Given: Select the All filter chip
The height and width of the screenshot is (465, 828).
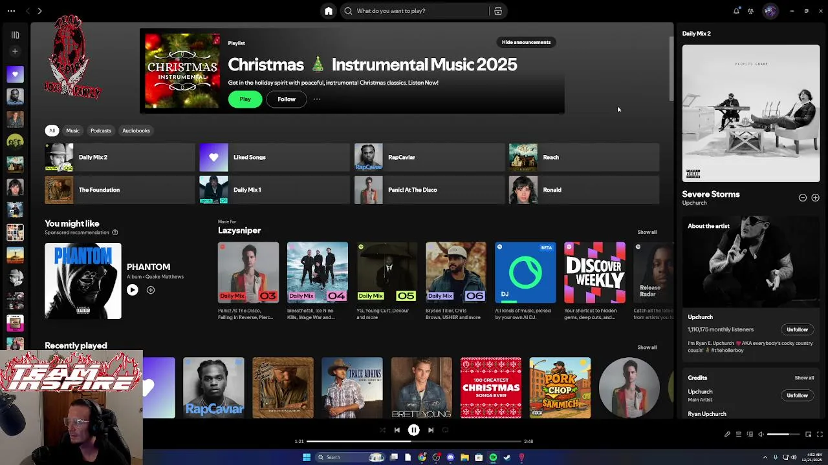Looking at the screenshot, I should point(52,130).
